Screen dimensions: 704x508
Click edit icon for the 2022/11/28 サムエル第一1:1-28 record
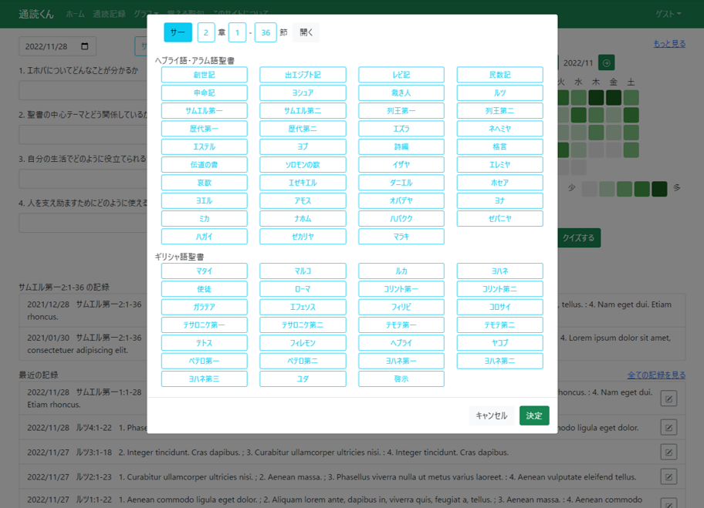668,399
